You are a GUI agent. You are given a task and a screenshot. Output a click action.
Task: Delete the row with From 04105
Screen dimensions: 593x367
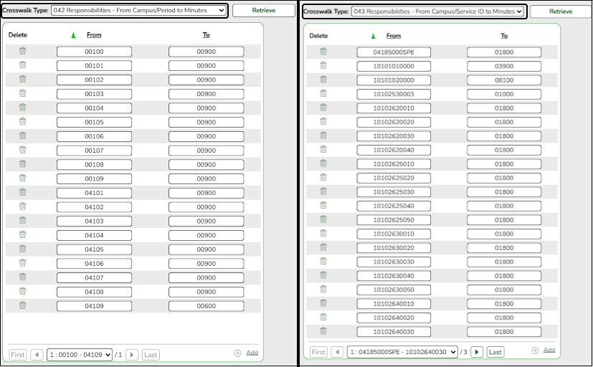[x=23, y=249]
